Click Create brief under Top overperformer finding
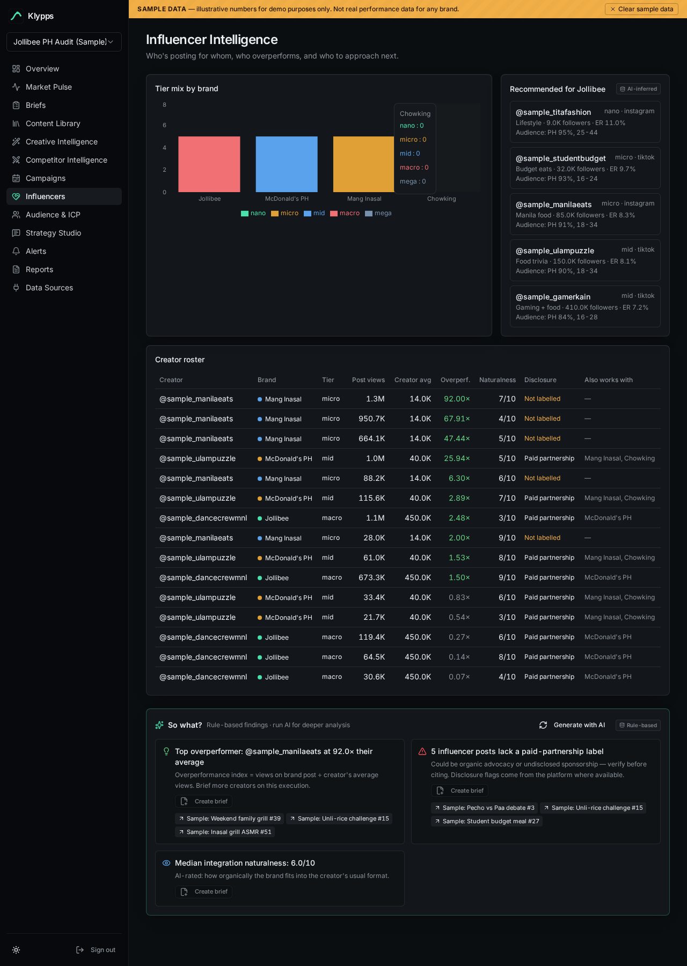The image size is (687, 966). click(204, 801)
